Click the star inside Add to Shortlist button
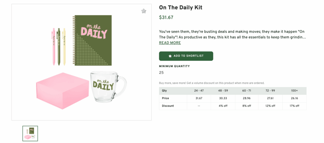The image size is (324, 143). pos(170,56)
